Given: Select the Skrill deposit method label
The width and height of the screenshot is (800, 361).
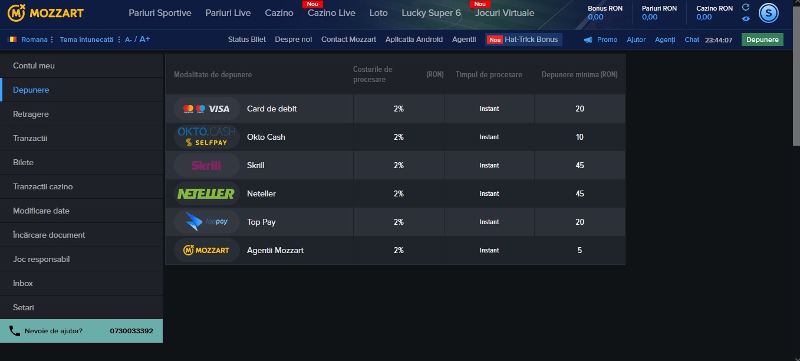Looking at the screenshot, I should pyautogui.click(x=256, y=165).
